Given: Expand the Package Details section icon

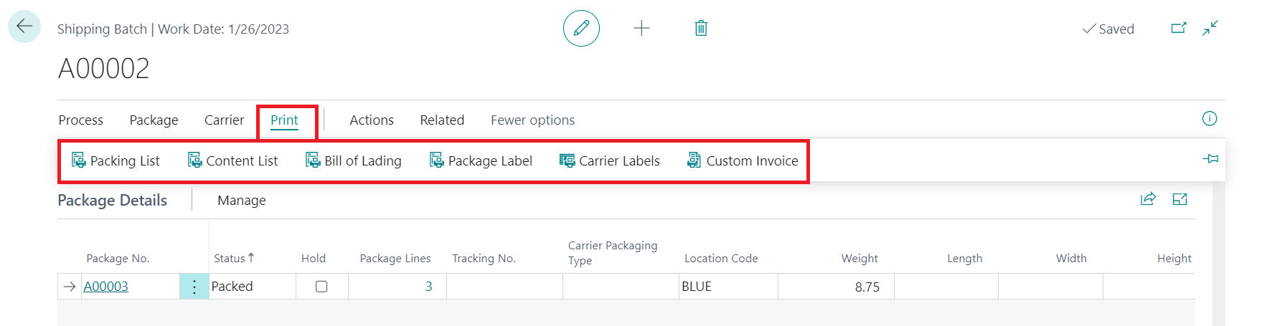Looking at the screenshot, I should 1179,199.
